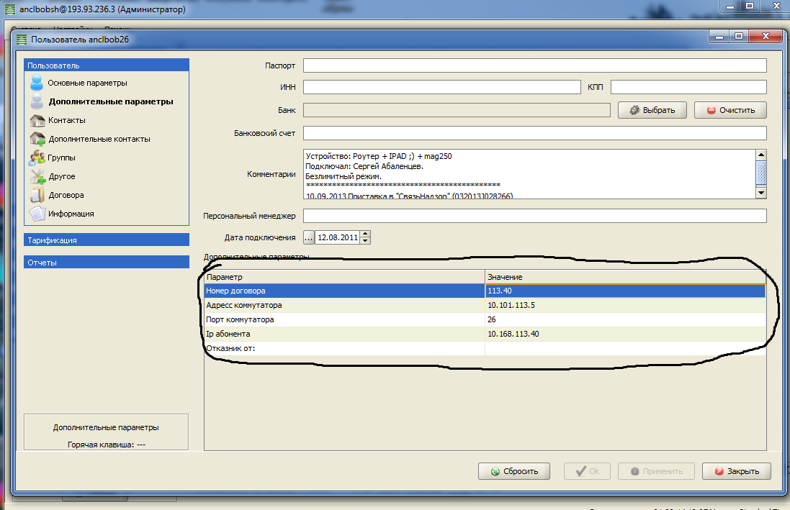
Task: Click value cell 113.40
Action: [x=625, y=291]
